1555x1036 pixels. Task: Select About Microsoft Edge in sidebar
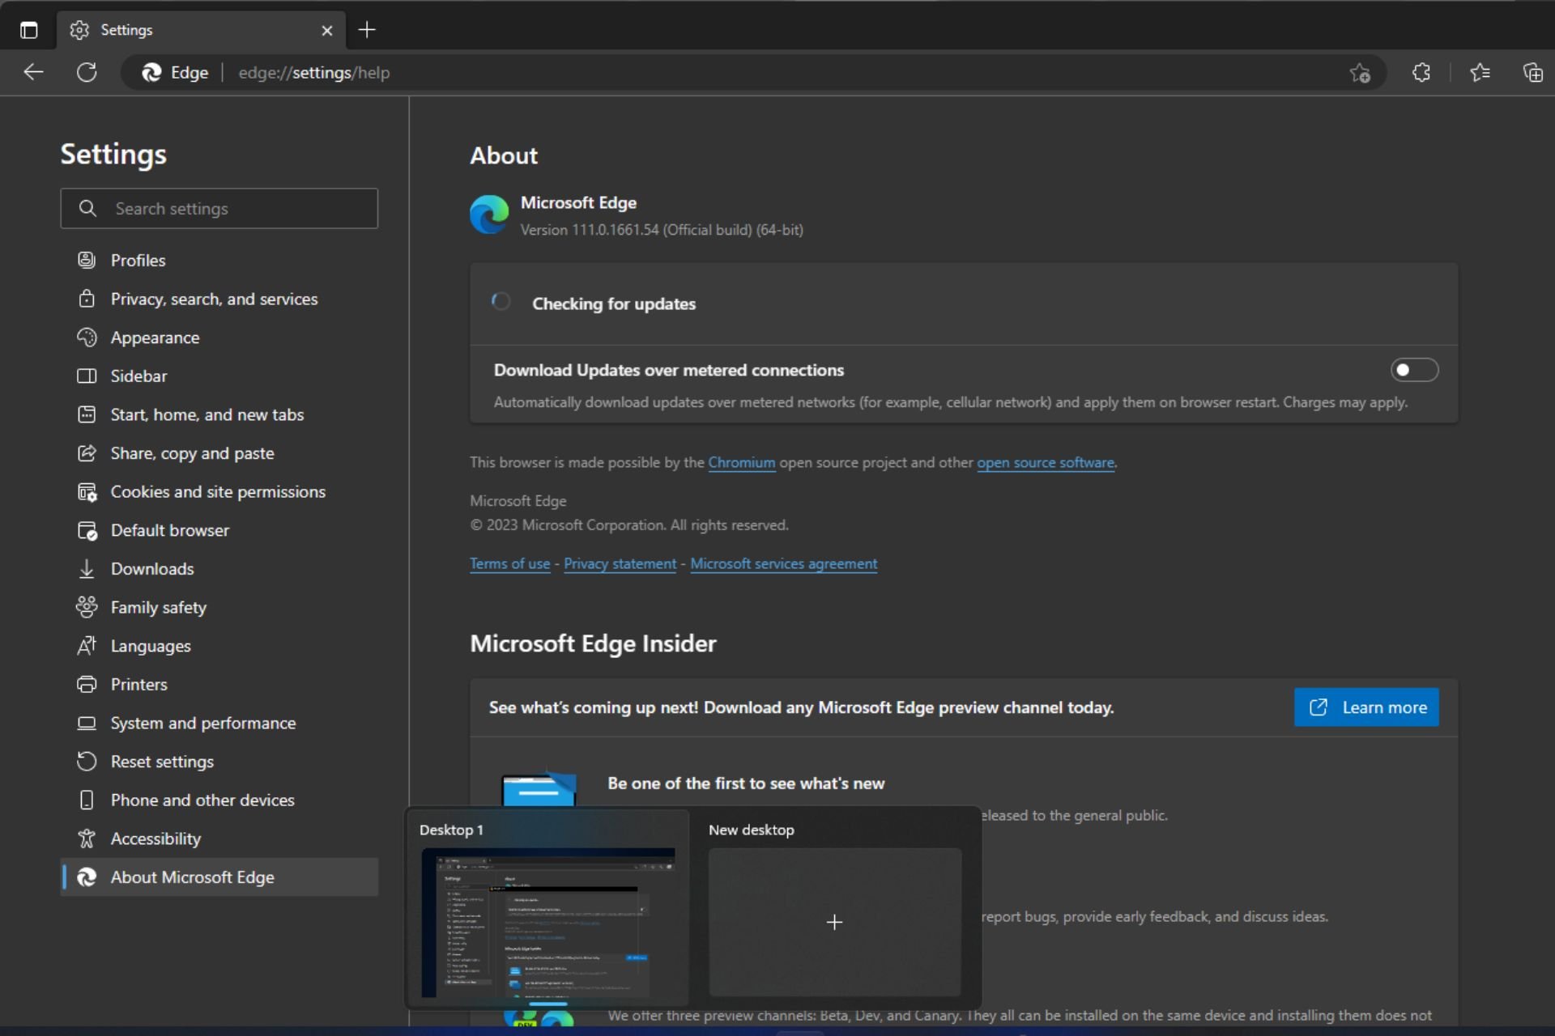point(219,877)
